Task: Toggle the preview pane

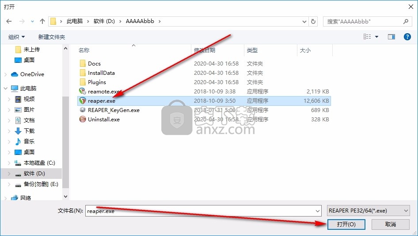Action: point(391,37)
